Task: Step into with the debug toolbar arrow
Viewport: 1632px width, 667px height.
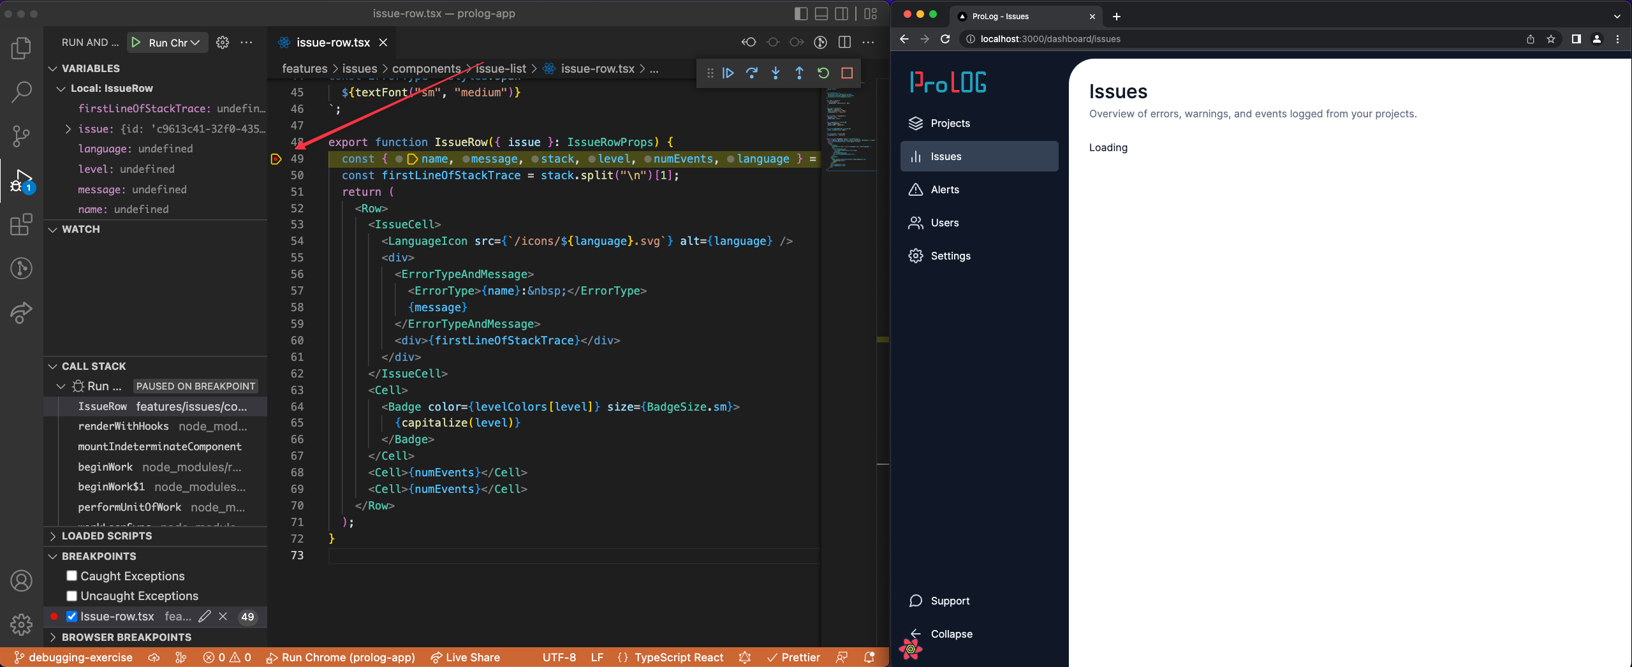Action: (776, 73)
